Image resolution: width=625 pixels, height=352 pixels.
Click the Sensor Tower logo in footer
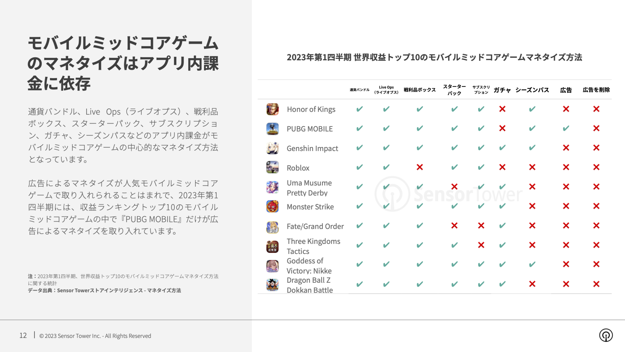(606, 335)
